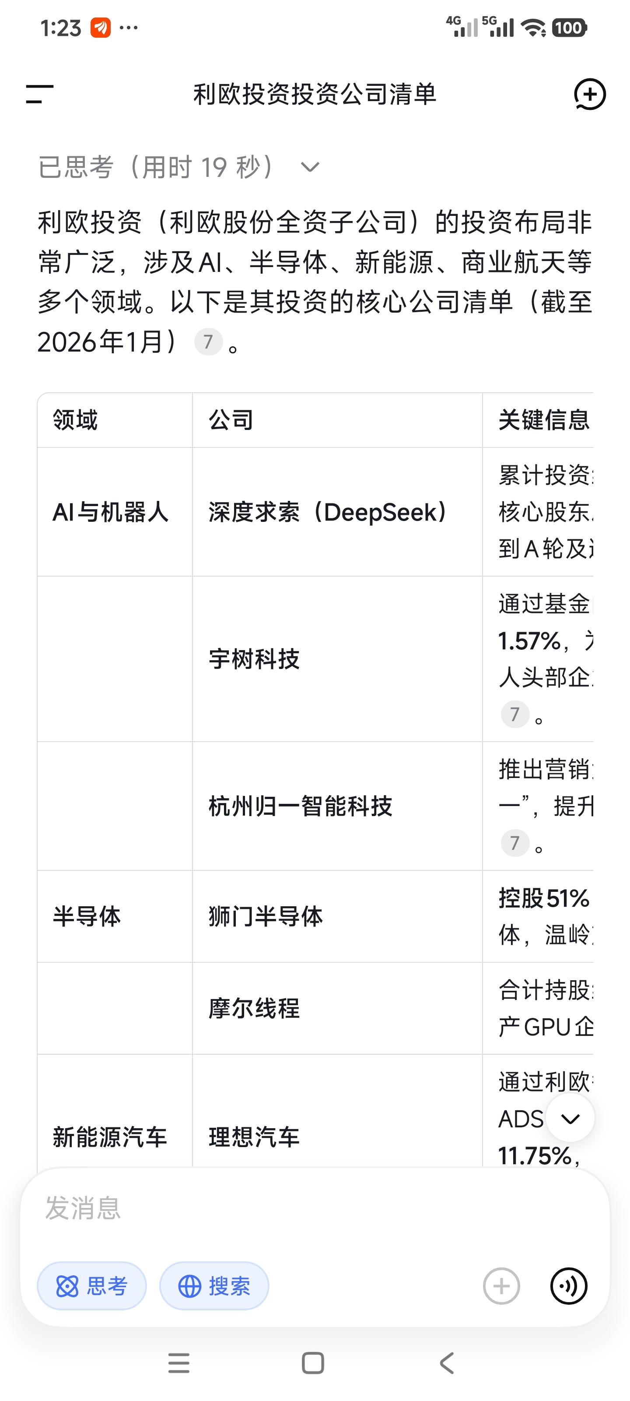Viewport: 630px width, 1401px height.
Task: Tap Android home square button
Action: pos(313,1363)
